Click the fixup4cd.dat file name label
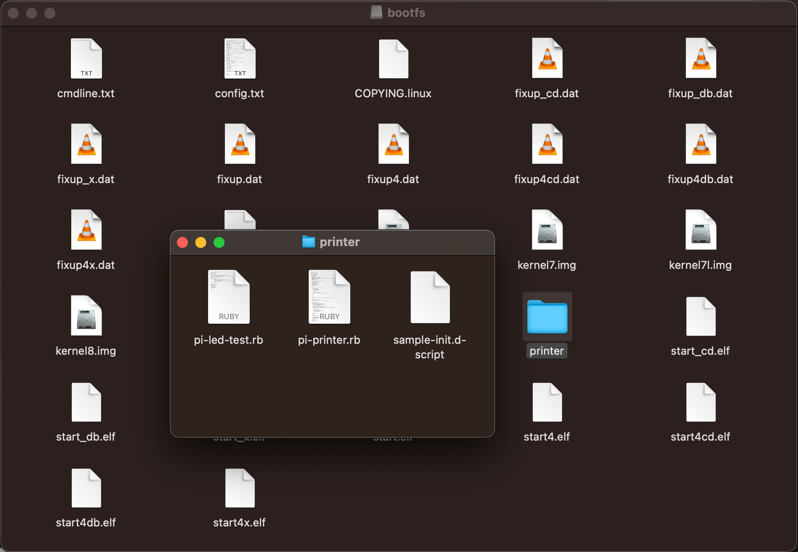The height and width of the screenshot is (552, 798). coord(547,179)
